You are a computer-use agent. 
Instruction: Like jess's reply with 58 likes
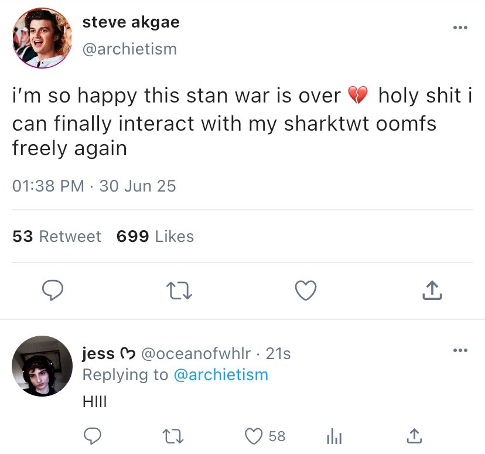tap(255, 436)
